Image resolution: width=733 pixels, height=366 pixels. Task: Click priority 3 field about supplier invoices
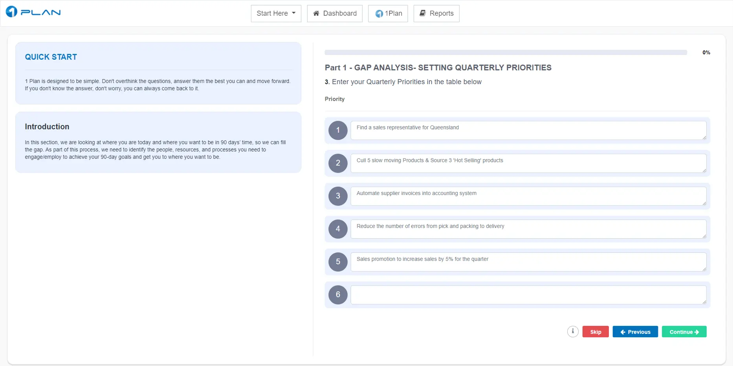pos(528,196)
